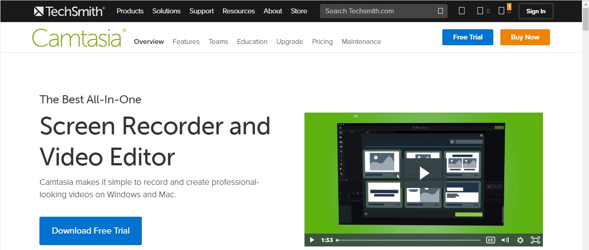Click the 1:33 video duration label
Screen dimensions: 589x250
coord(327,240)
